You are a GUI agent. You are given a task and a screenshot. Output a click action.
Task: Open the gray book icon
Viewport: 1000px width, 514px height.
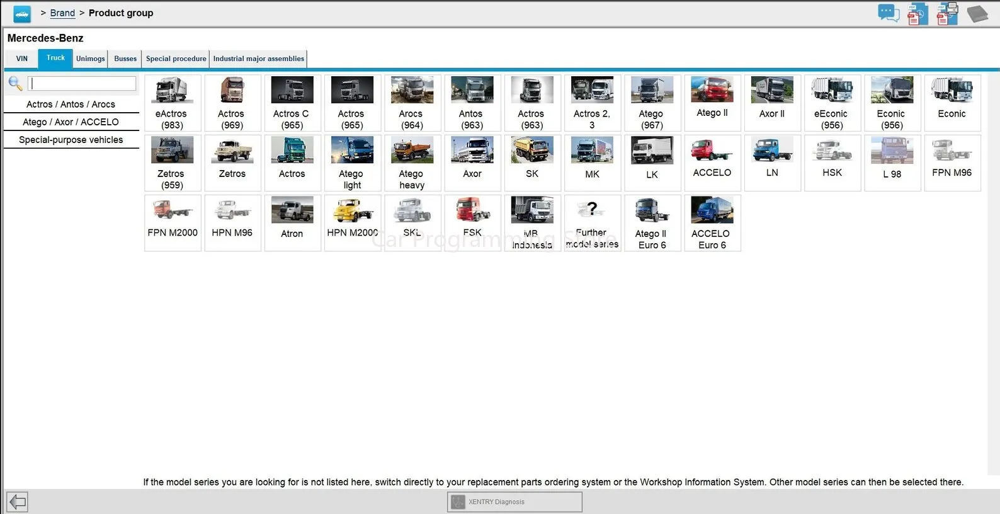[x=977, y=13]
